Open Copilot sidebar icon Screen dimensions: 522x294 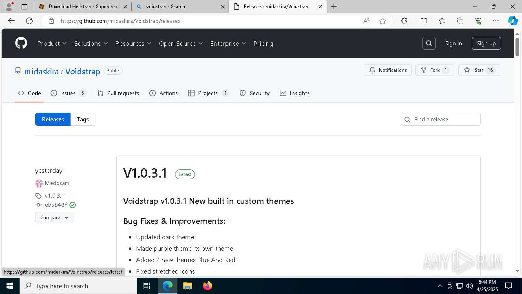[x=513, y=21]
